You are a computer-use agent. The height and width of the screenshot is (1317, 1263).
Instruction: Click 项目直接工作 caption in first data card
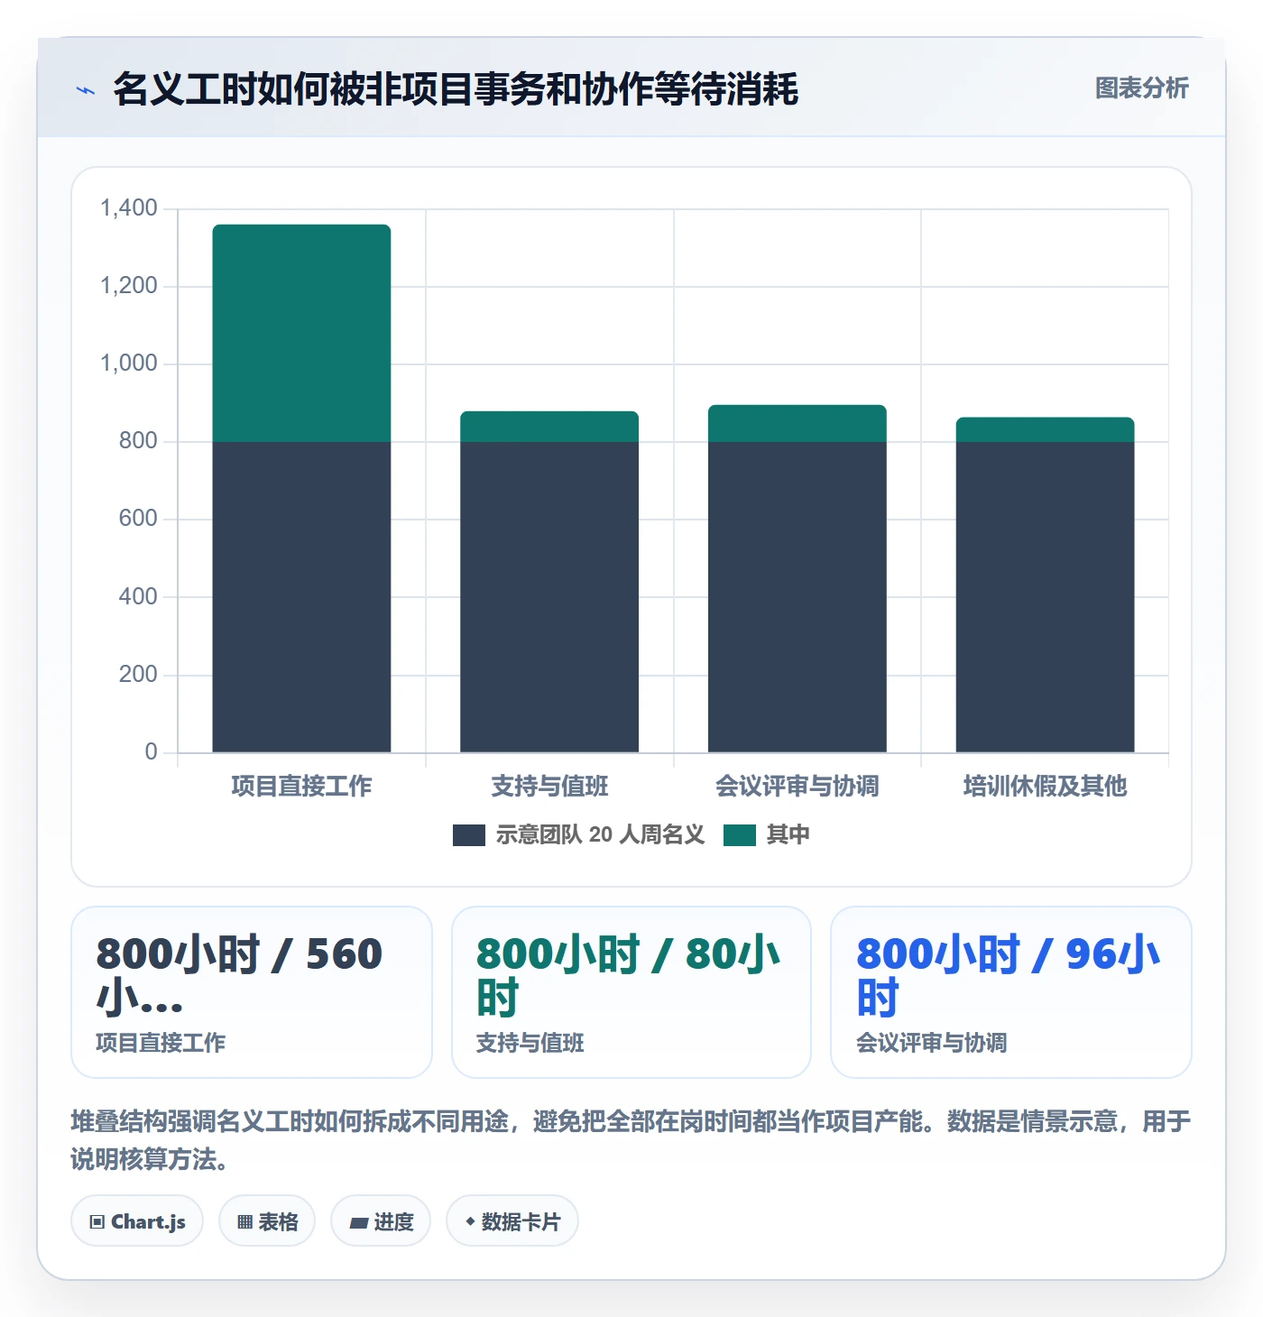tap(161, 1043)
